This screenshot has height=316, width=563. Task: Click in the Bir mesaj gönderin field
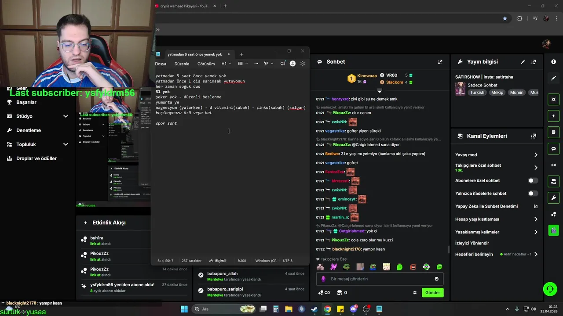[x=380, y=279]
